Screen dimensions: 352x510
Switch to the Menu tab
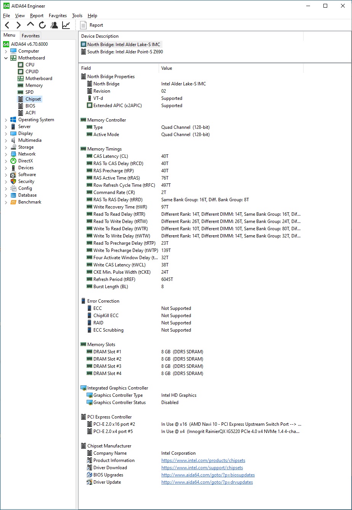click(10, 35)
